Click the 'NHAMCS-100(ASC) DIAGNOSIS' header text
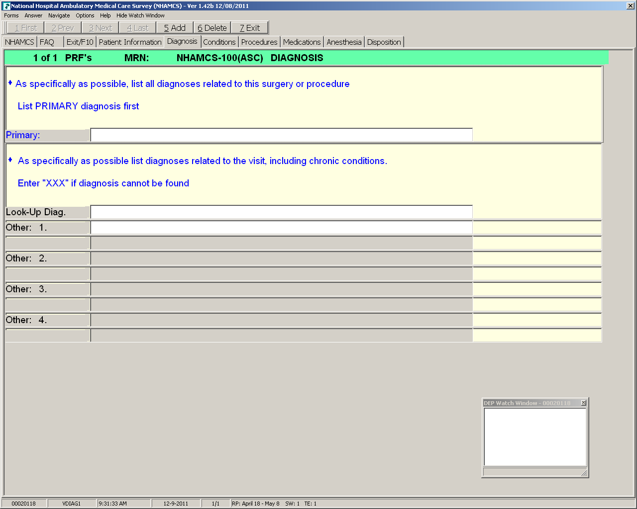The height and width of the screenshot is (509, 637). 250,58
